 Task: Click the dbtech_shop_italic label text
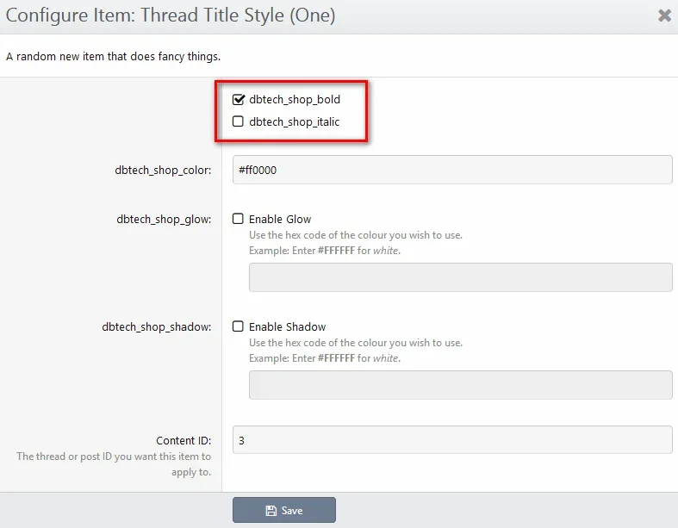tap(294, 122)
